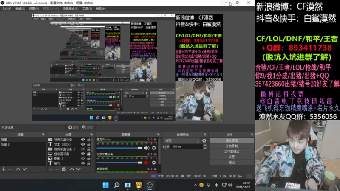Image resolution: width=340 pixels, height=191 pixels.
Task: Move source down in Sources list
Action: [79, 169]
